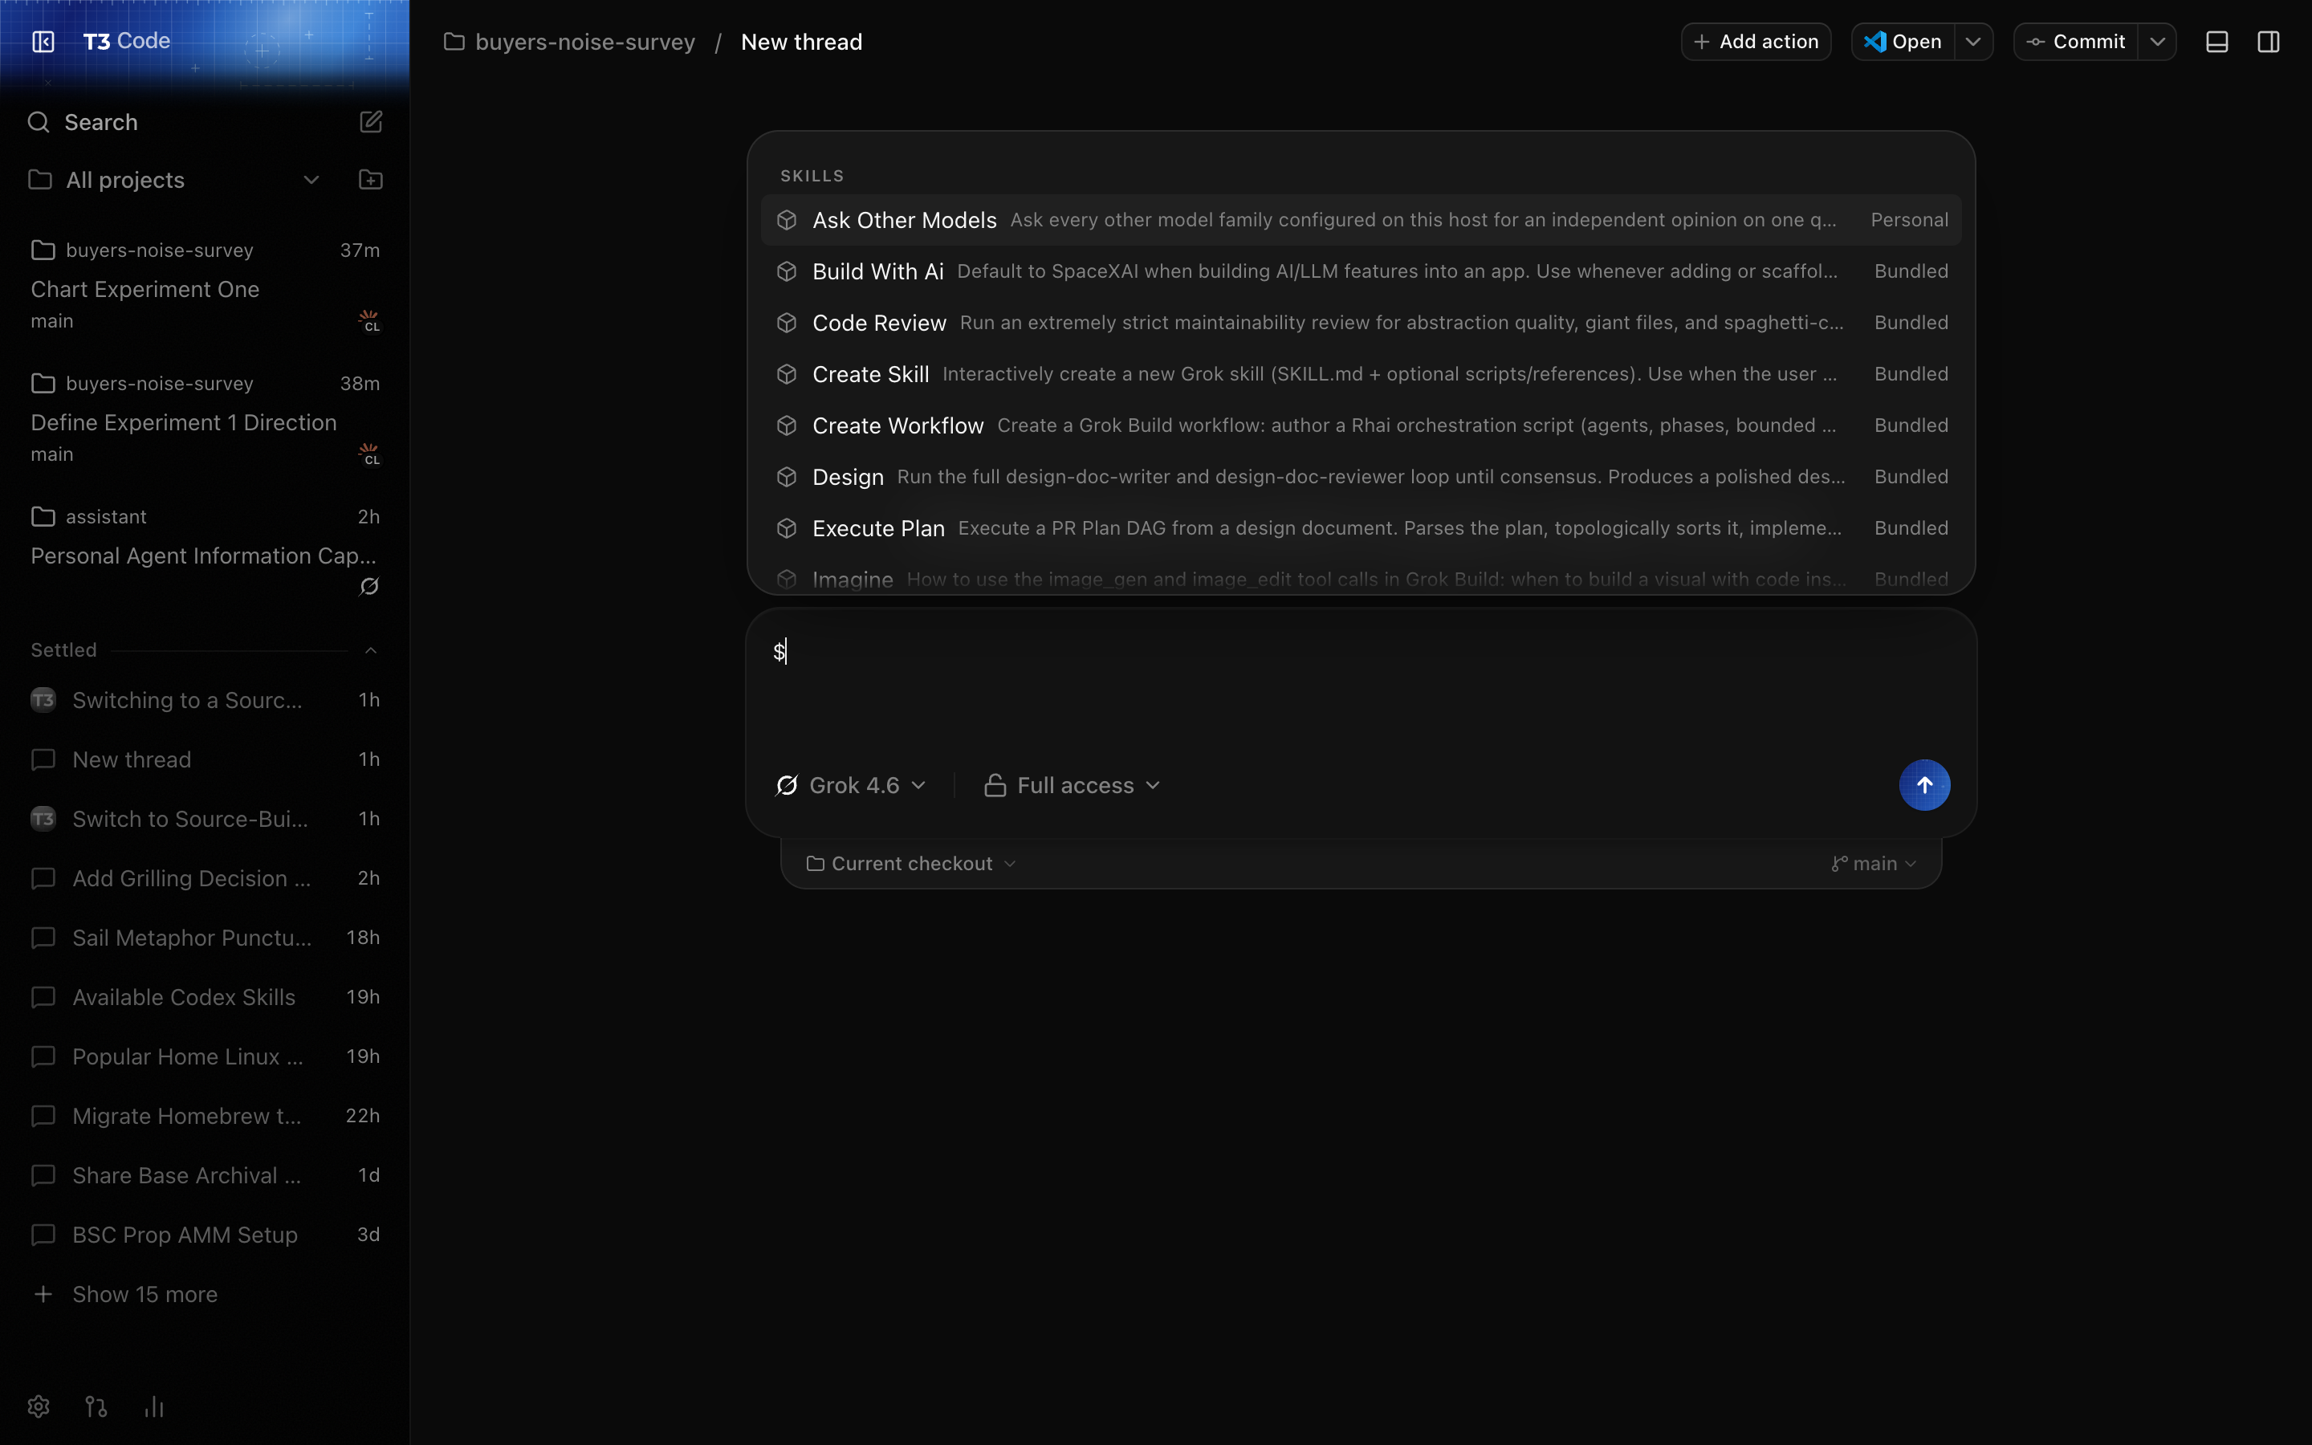Open the Share Base Archival thread
The image size is (2312, 1445).
(x=205, y=1175)
